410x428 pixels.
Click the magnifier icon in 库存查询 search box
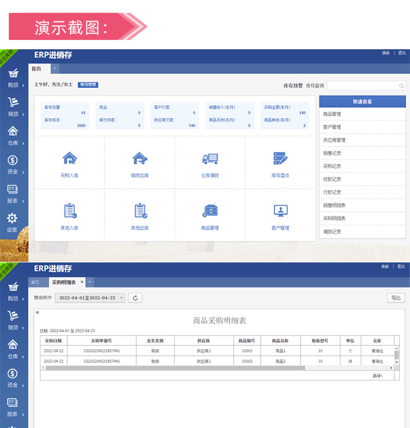(x=401, y=86)
